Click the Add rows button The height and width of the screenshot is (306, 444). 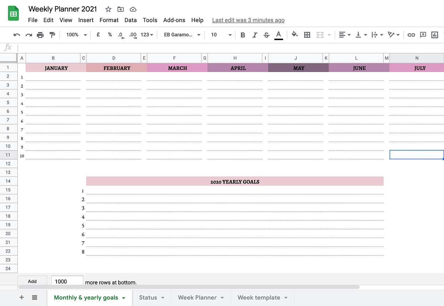[x=32, y=281]
